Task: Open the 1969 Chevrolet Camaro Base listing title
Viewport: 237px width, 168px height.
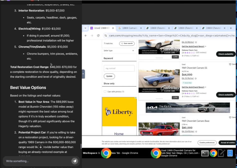Action: pos(196,121)
